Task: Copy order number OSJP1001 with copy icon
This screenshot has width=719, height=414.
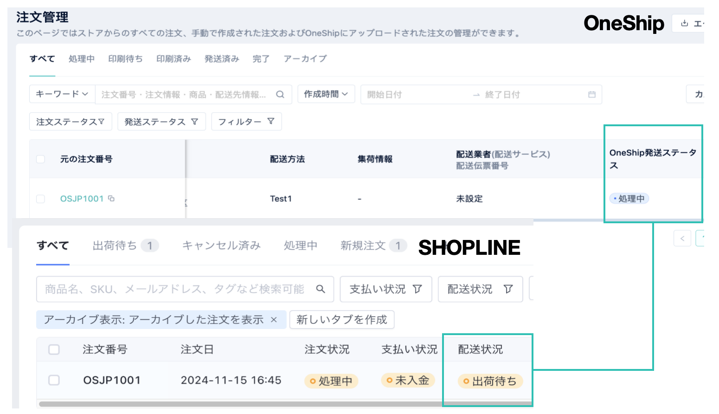Action: click(x=111, y=198)
